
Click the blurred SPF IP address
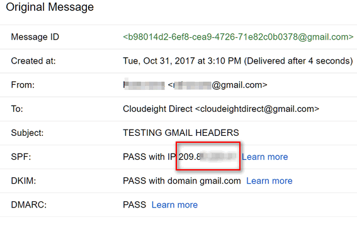(207, 157)
